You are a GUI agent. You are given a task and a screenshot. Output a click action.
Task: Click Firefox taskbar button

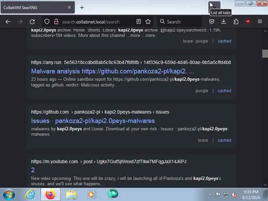[51, 195]
